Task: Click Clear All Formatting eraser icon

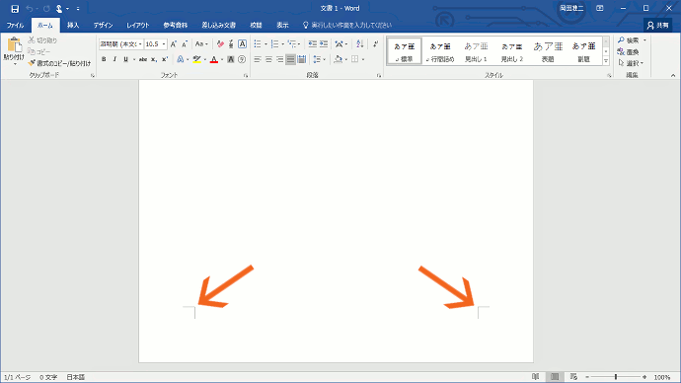Action: 220,44
